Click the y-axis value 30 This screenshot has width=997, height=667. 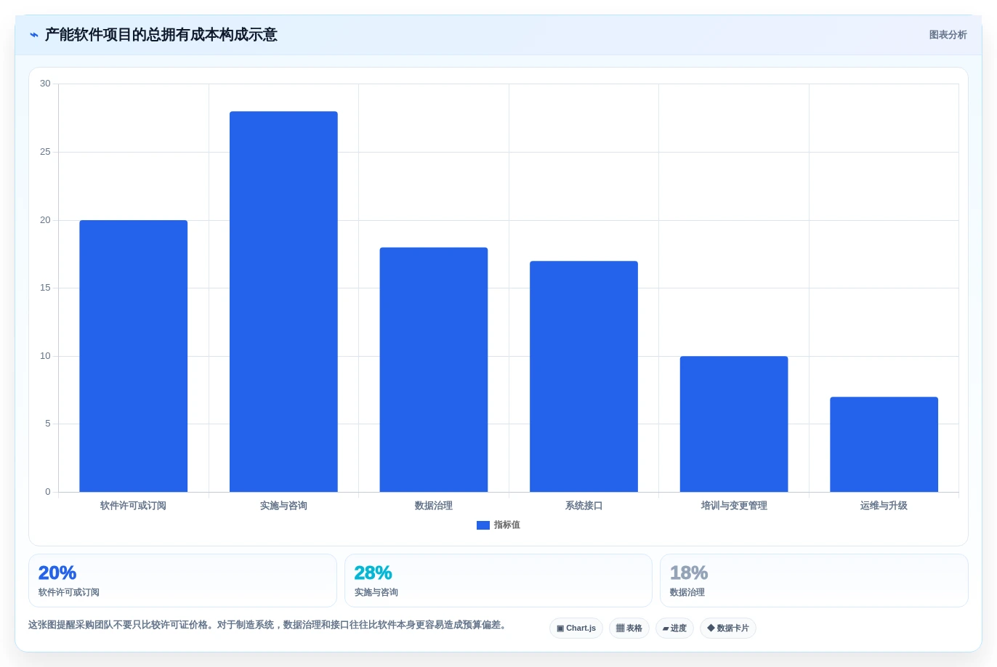tap(45, 84)
